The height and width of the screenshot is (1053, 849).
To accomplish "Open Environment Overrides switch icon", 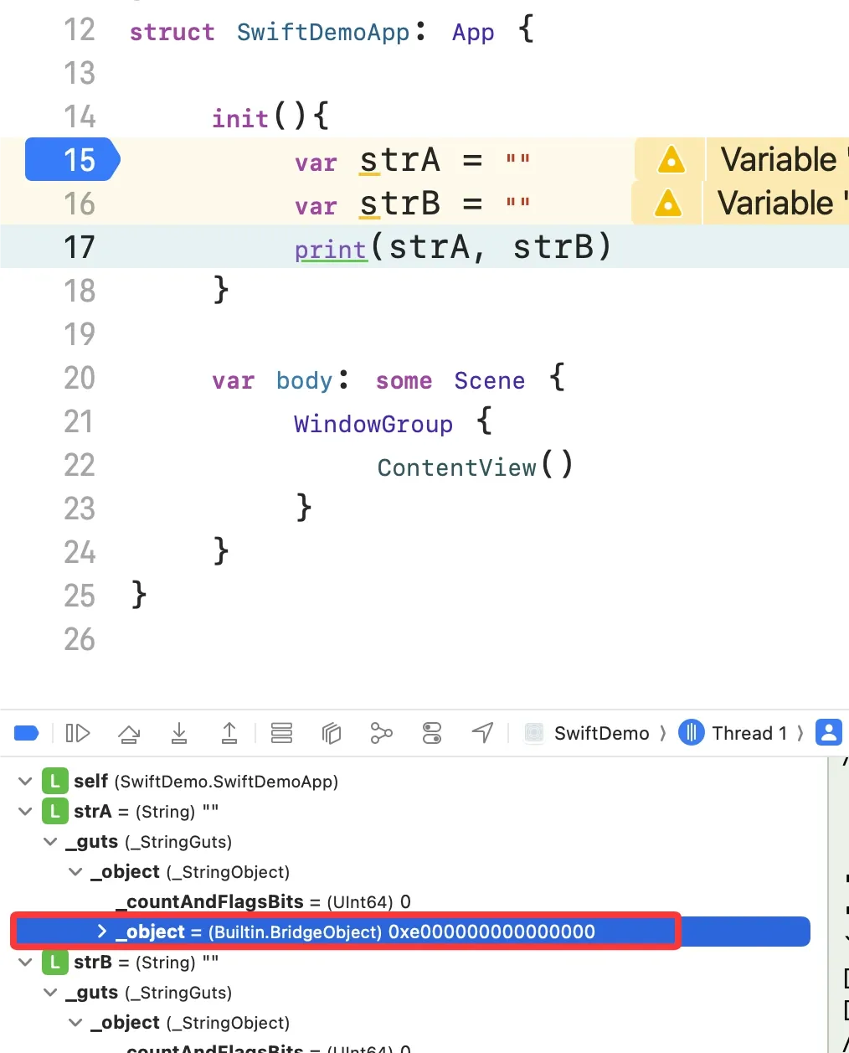I will (x=432, y=734).
